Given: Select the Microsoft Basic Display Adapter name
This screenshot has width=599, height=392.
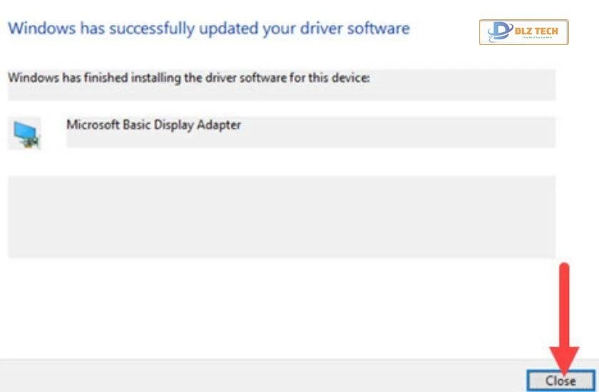Looking at the screenshot, I should (x=153, y=125).
